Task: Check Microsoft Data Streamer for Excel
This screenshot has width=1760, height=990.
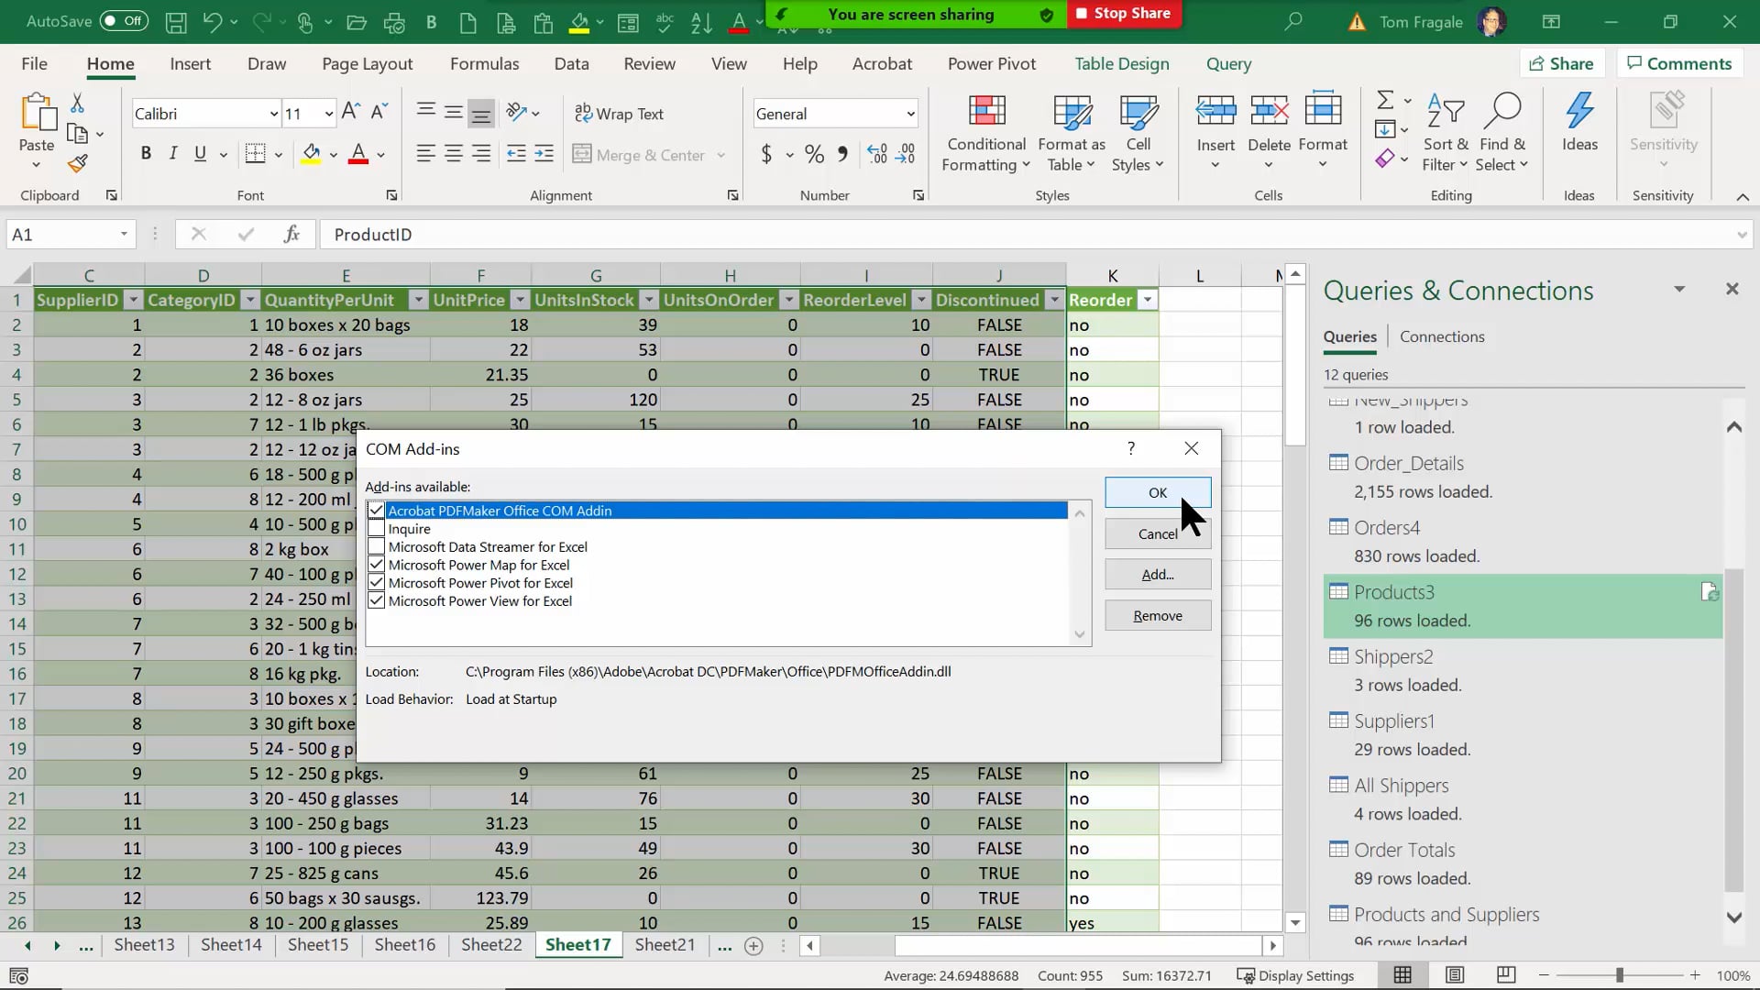Action: point(376,546)
